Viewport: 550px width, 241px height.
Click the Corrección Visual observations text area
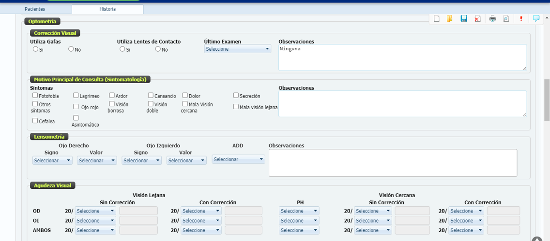pos(402,57)
